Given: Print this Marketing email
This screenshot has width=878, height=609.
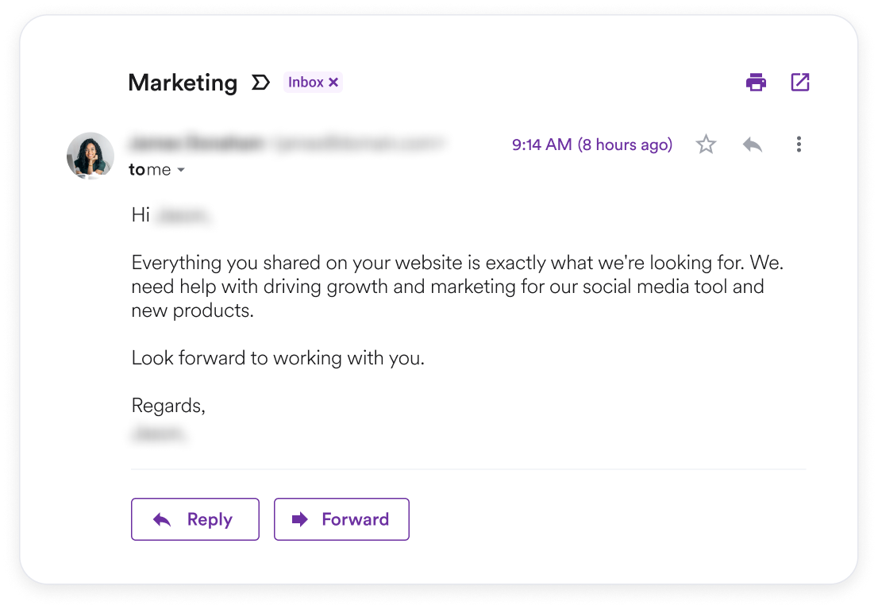Looking at the screenshot, I should pos(756,82).
